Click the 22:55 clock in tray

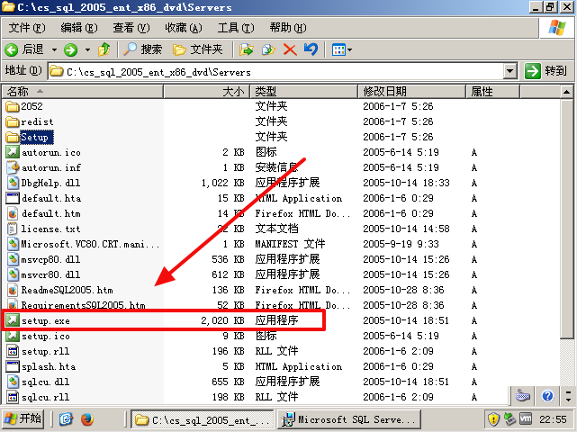pos(553,419)
